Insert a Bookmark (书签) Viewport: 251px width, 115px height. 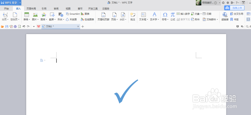[x=234, y=20]
